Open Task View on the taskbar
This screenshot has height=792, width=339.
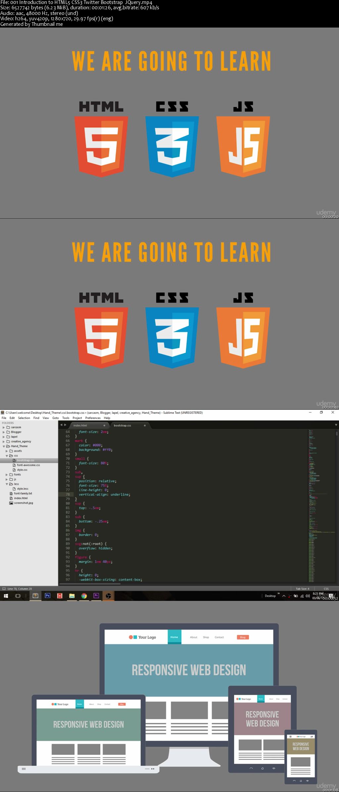[18, 596]
